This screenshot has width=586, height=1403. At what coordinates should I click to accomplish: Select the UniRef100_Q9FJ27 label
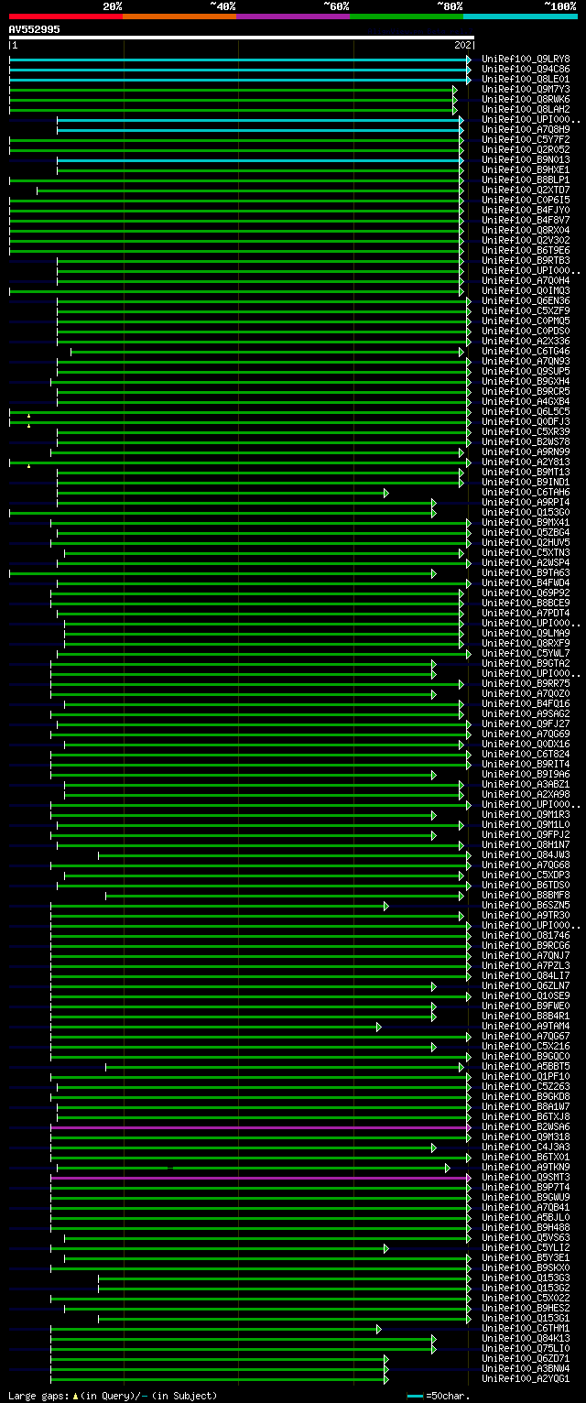click(x=526, y=723)
